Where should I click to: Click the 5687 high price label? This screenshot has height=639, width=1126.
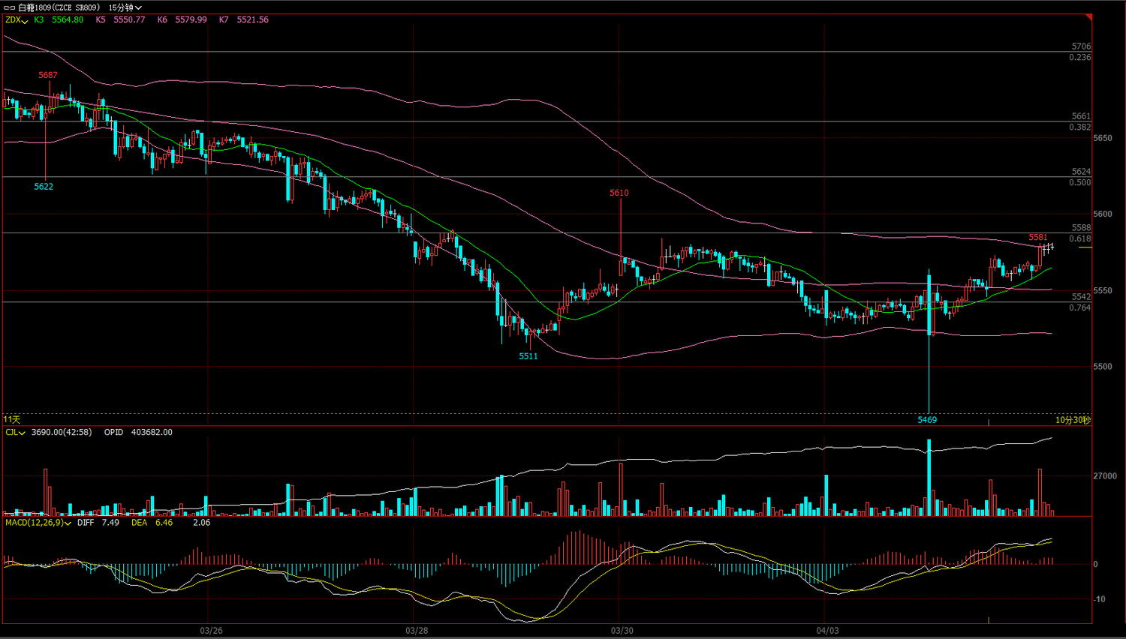pyautogui.click(x=48, y=75)
